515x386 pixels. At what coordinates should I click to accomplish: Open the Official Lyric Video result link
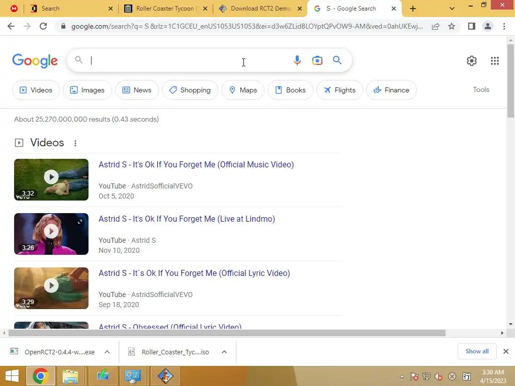[194, 273]
